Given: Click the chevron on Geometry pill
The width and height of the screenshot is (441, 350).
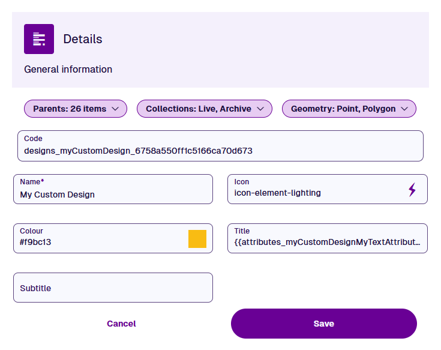Looking at the screenshot, I should coord(404,109).
